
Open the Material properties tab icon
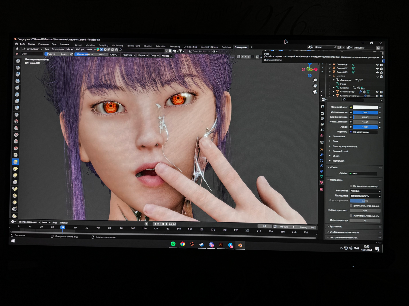pyautogui.click(x=321, y=182)
